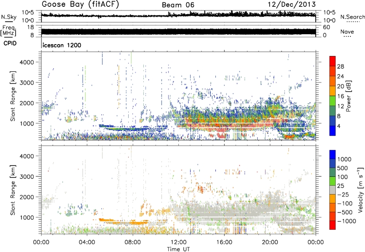The image size is (365, 252).
Task: Select the 'CPID' row label
Action: 10,43
